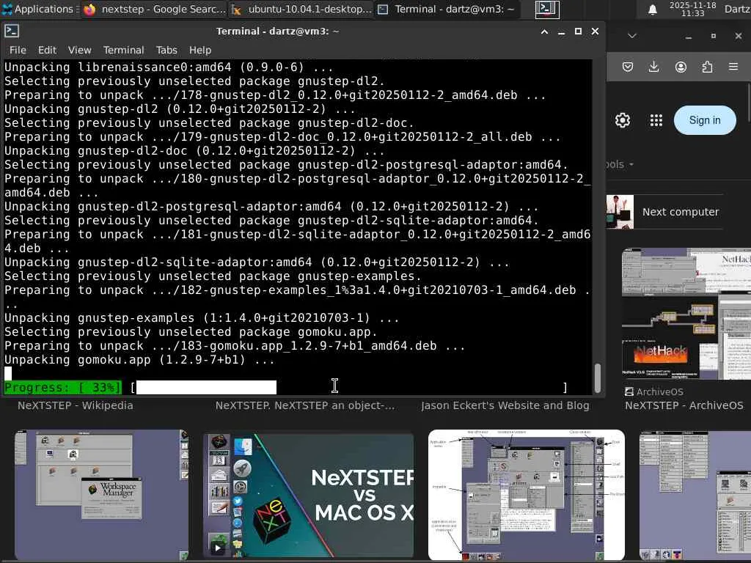Open the File menu in Terminal

click(18, 50)
